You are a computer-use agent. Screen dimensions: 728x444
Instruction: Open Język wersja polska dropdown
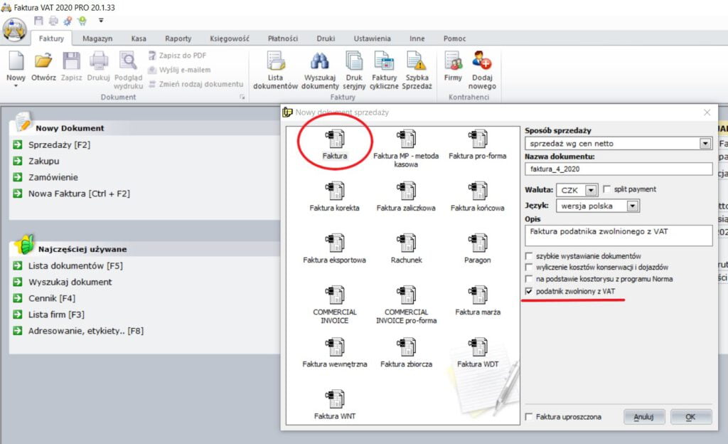point(632,206)
